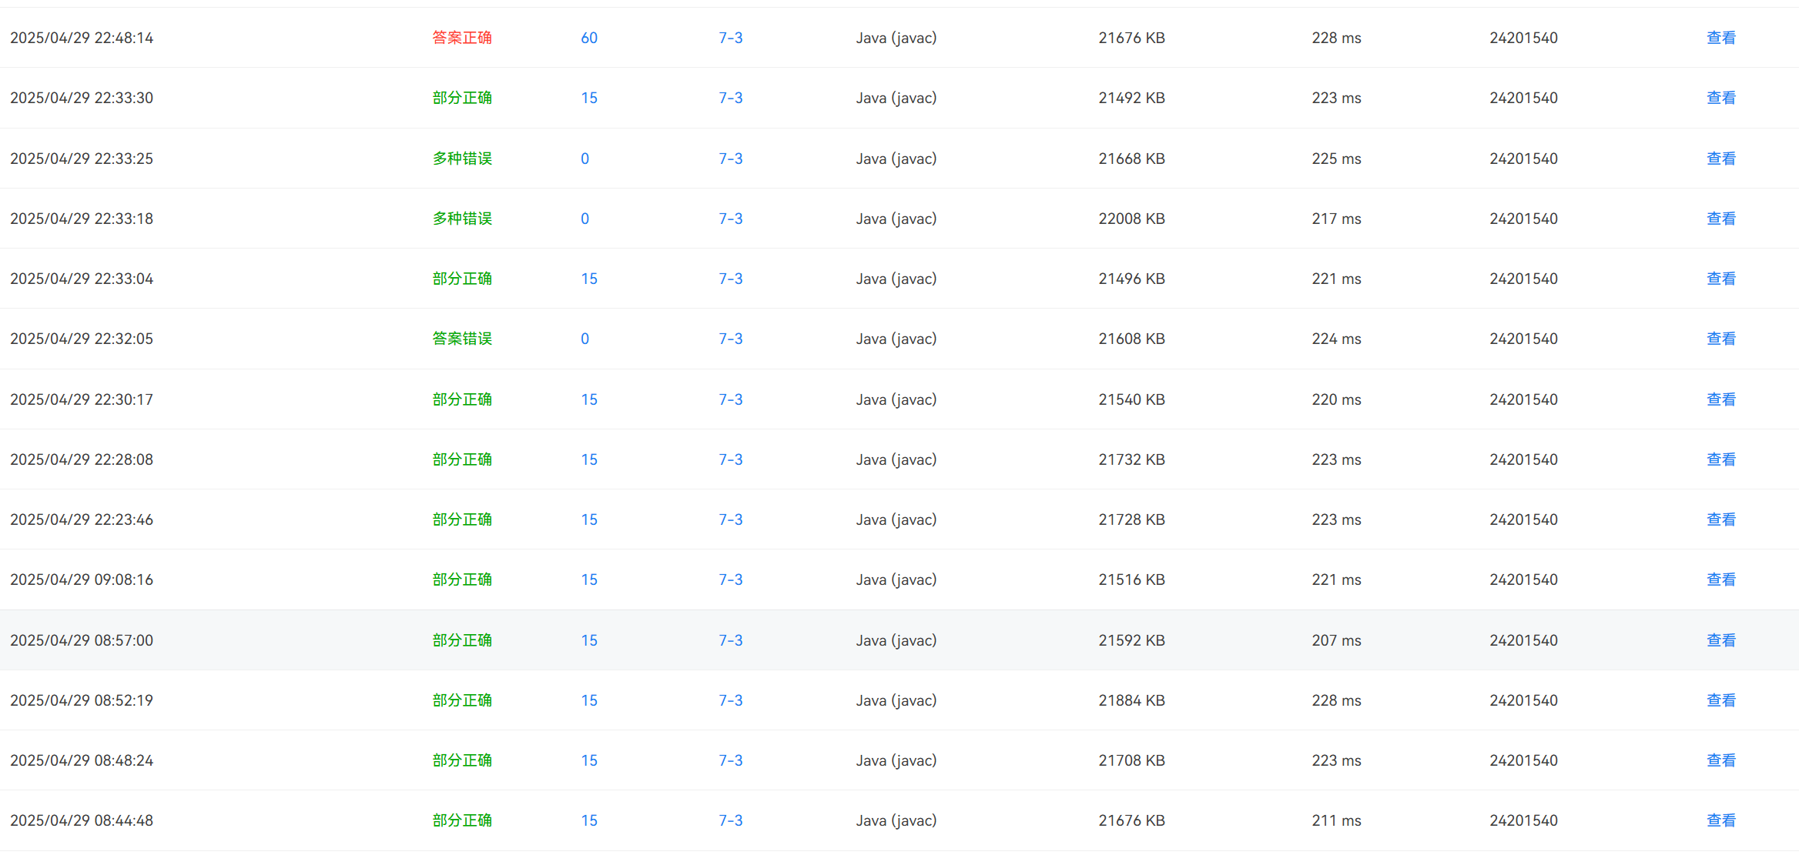Viewport: 1799px width, 855px height.
Task: Click score 15 in 08:52:19 row
Action: click(x=588, y=700)
